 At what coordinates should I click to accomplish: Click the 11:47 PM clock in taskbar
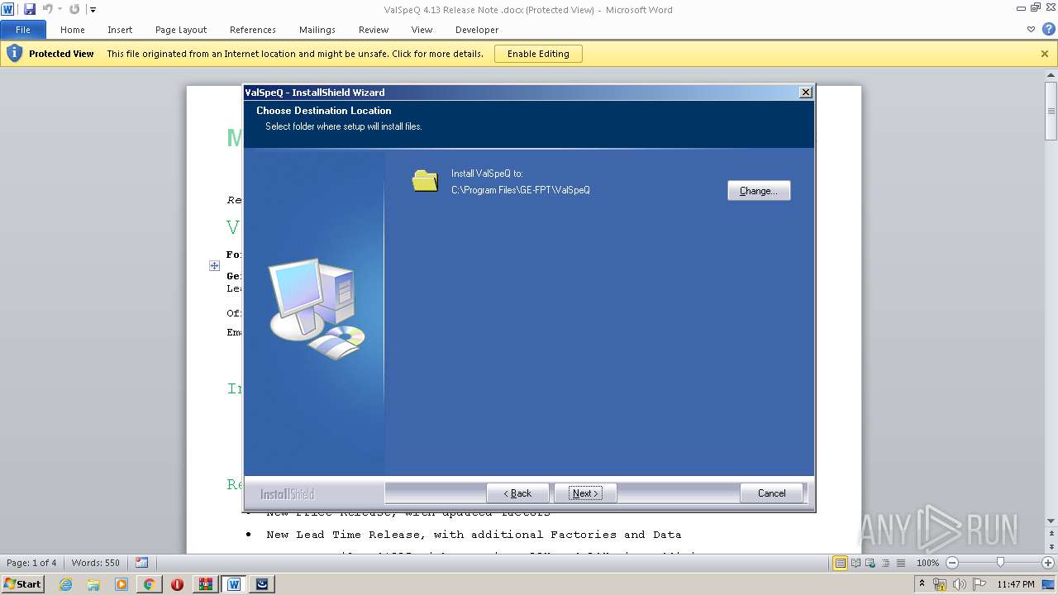(1016, 584)
